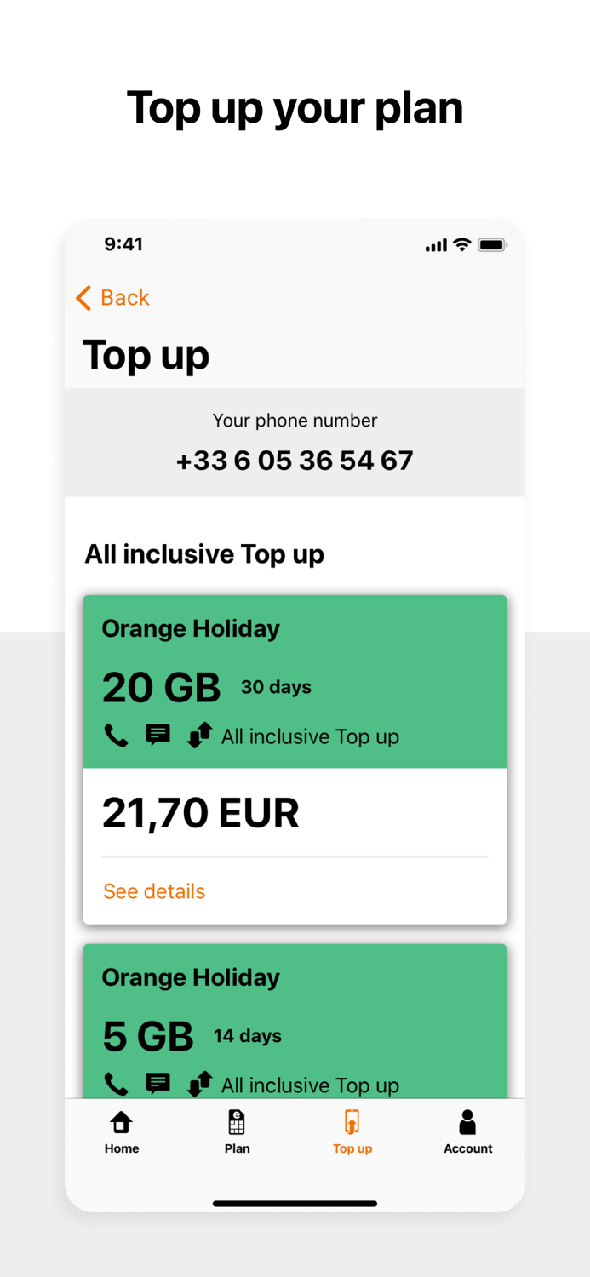
Task: Select the cellular signal bars icon
Action: click(435, 245)
